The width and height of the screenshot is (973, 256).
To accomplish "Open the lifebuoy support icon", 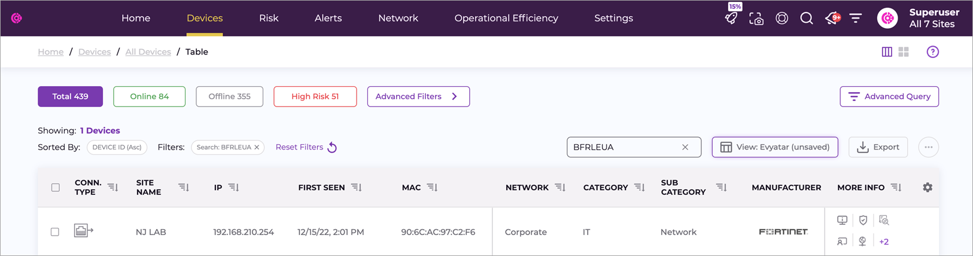I will click(782, 19).
